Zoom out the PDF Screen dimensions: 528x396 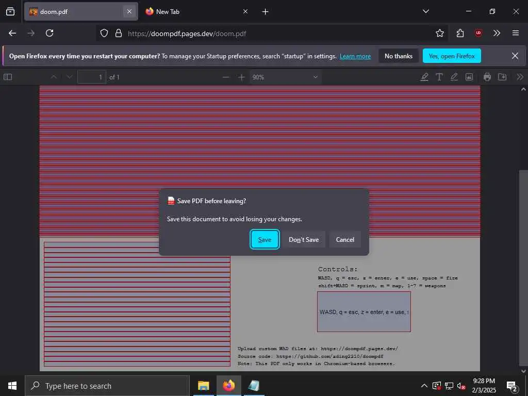[226, 77]
